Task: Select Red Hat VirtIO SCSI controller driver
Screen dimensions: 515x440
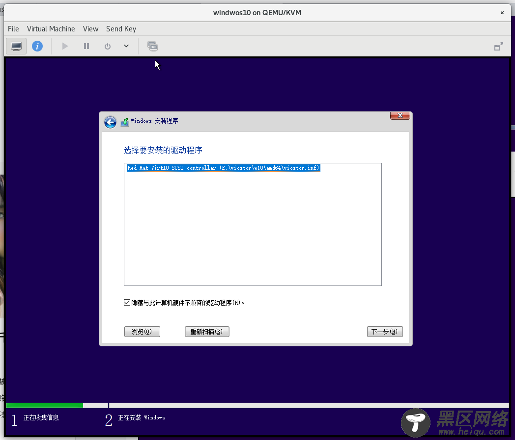Action: coord(223,168)
